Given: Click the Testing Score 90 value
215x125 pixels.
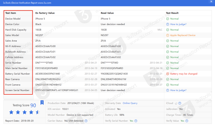Looking at the screenshot, I should (x=33, y=105).
